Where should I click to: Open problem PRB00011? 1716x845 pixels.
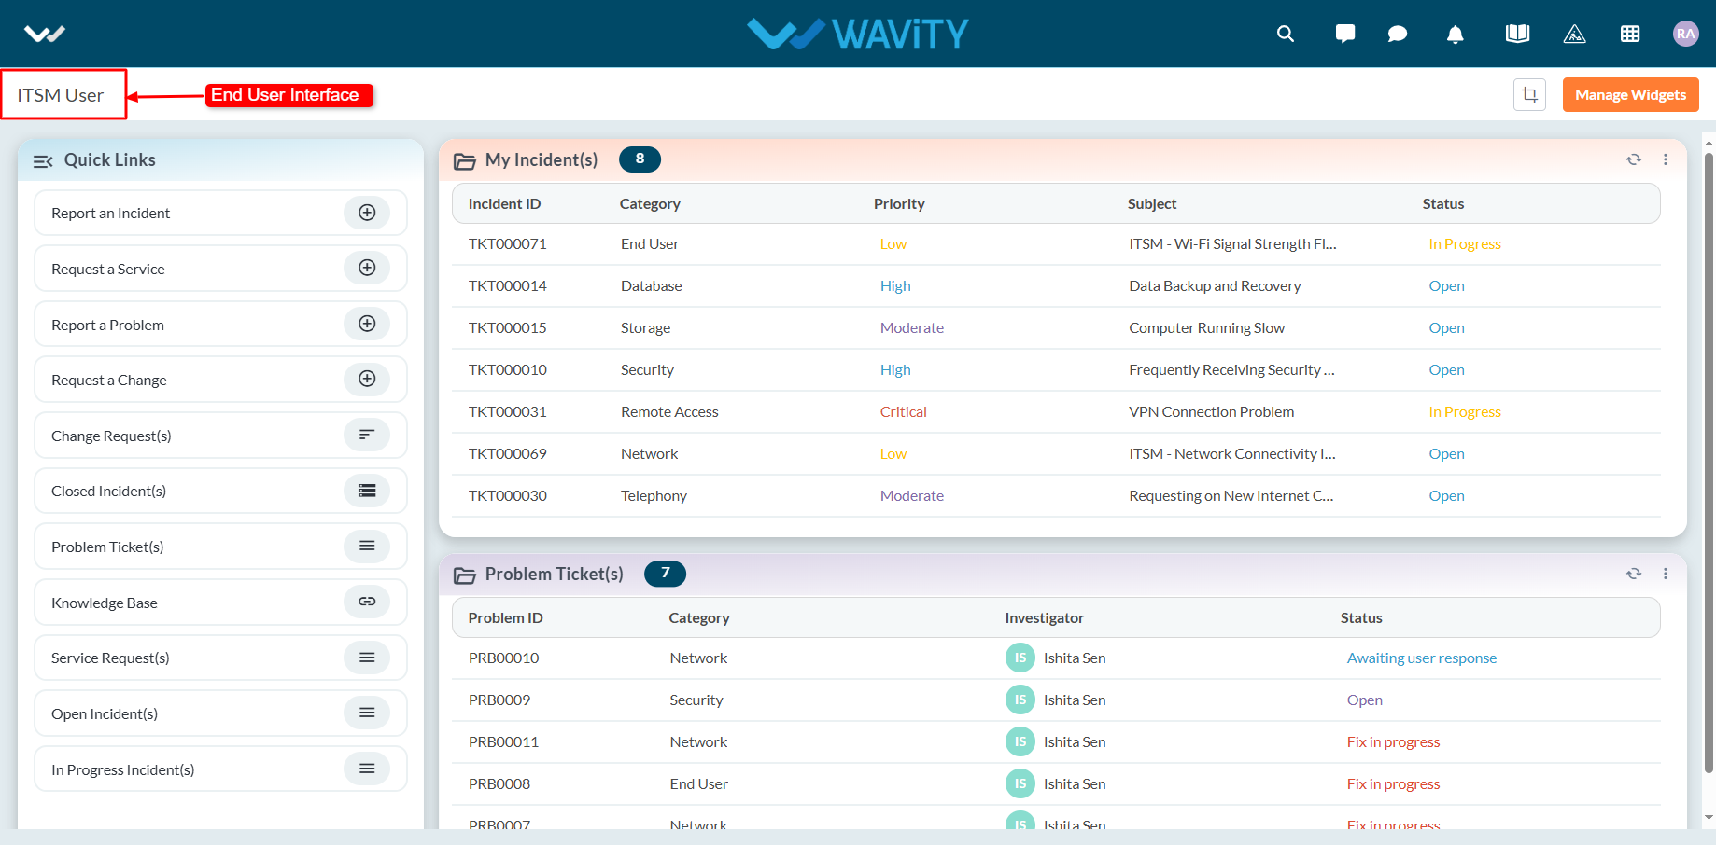point(503,741)
